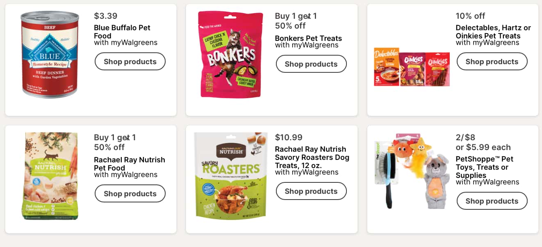Shop products for Rachael Ray Nutrish Pet Food

[130, 193]
